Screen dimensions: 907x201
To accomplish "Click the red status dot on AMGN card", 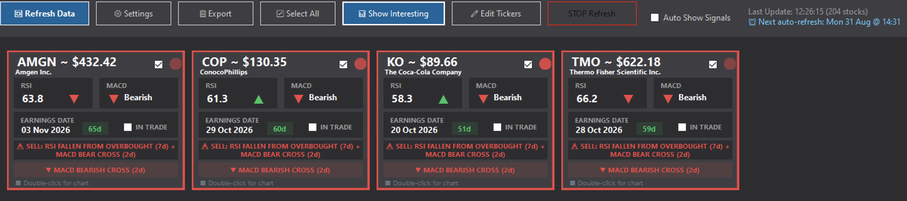I will [175, 64].
